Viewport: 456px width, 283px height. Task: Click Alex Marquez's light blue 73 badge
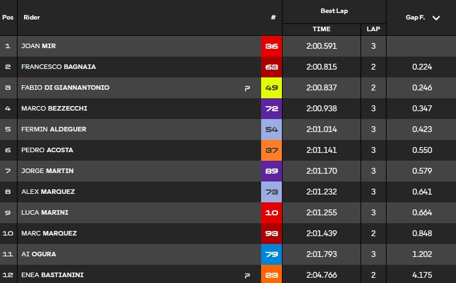271,192
